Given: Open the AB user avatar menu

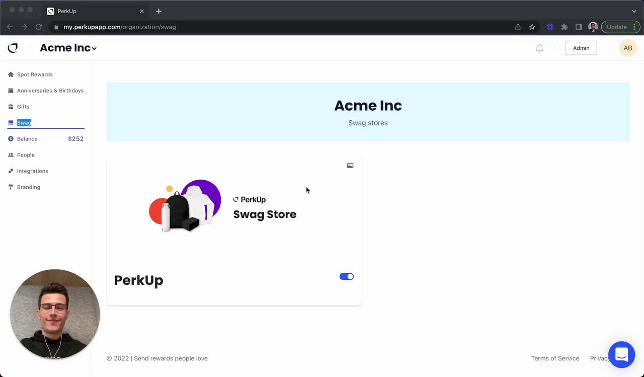Looking at the screenshot, I should pos(628,48).
